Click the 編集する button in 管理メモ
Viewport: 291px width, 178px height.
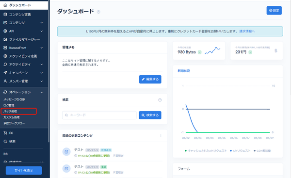150,79
